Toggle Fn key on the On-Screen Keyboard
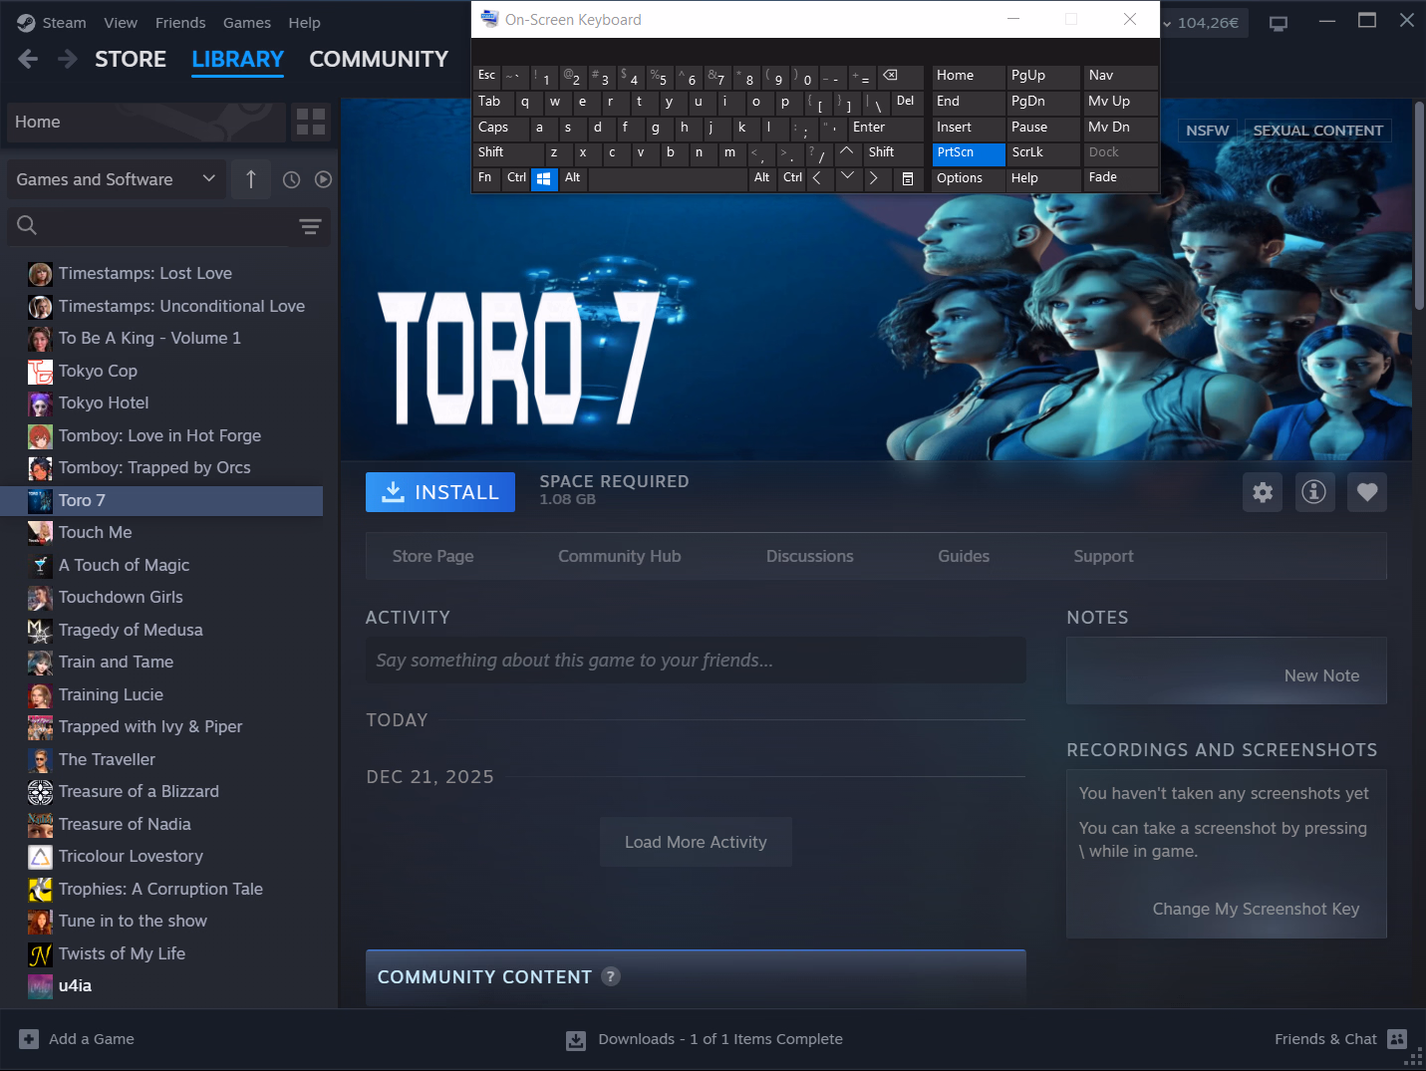The height and width of the screenshot is (1071, 1426). coord(487,178)
